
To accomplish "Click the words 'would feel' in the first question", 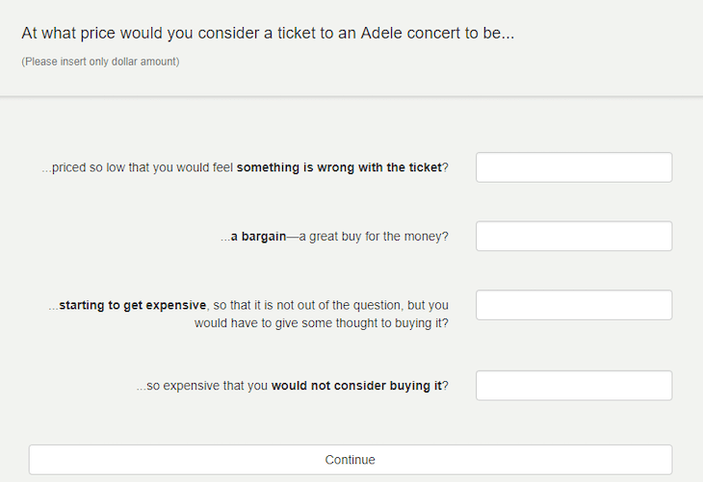I will (x=207, y=167).
